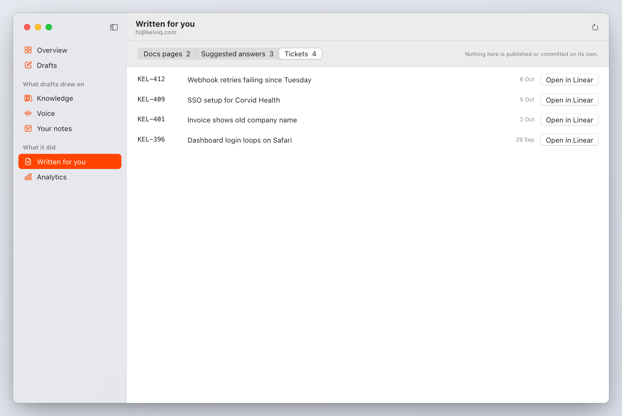The height and width of the screenshot is (416, 622).
Task: Click the green fullscreen window button
Action: coord(49,27)
